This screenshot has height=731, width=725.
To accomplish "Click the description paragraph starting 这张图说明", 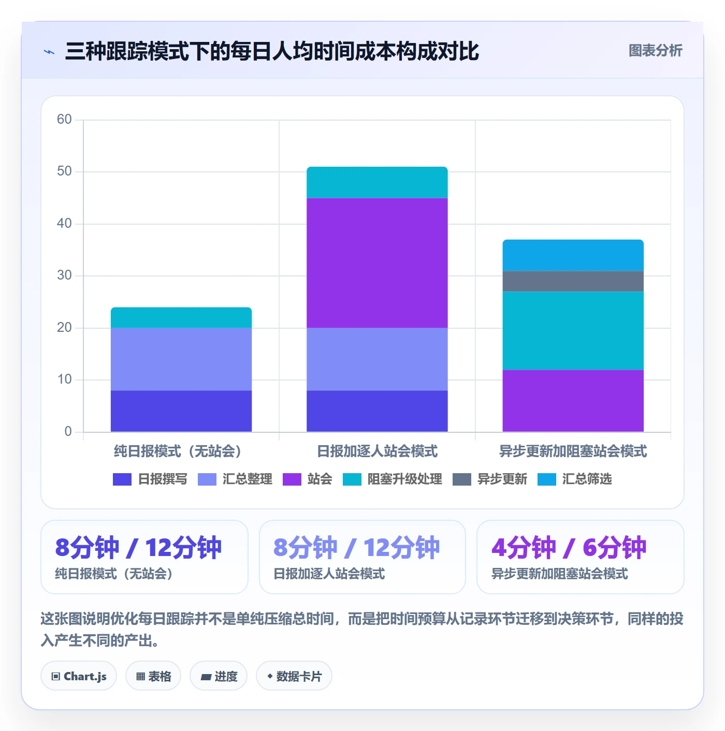I will [362, 630].
